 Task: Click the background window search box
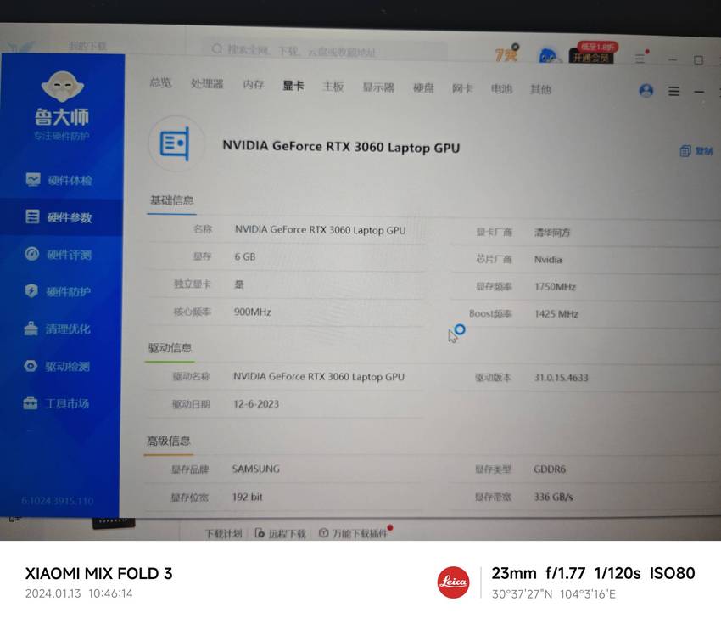point(324,50)
